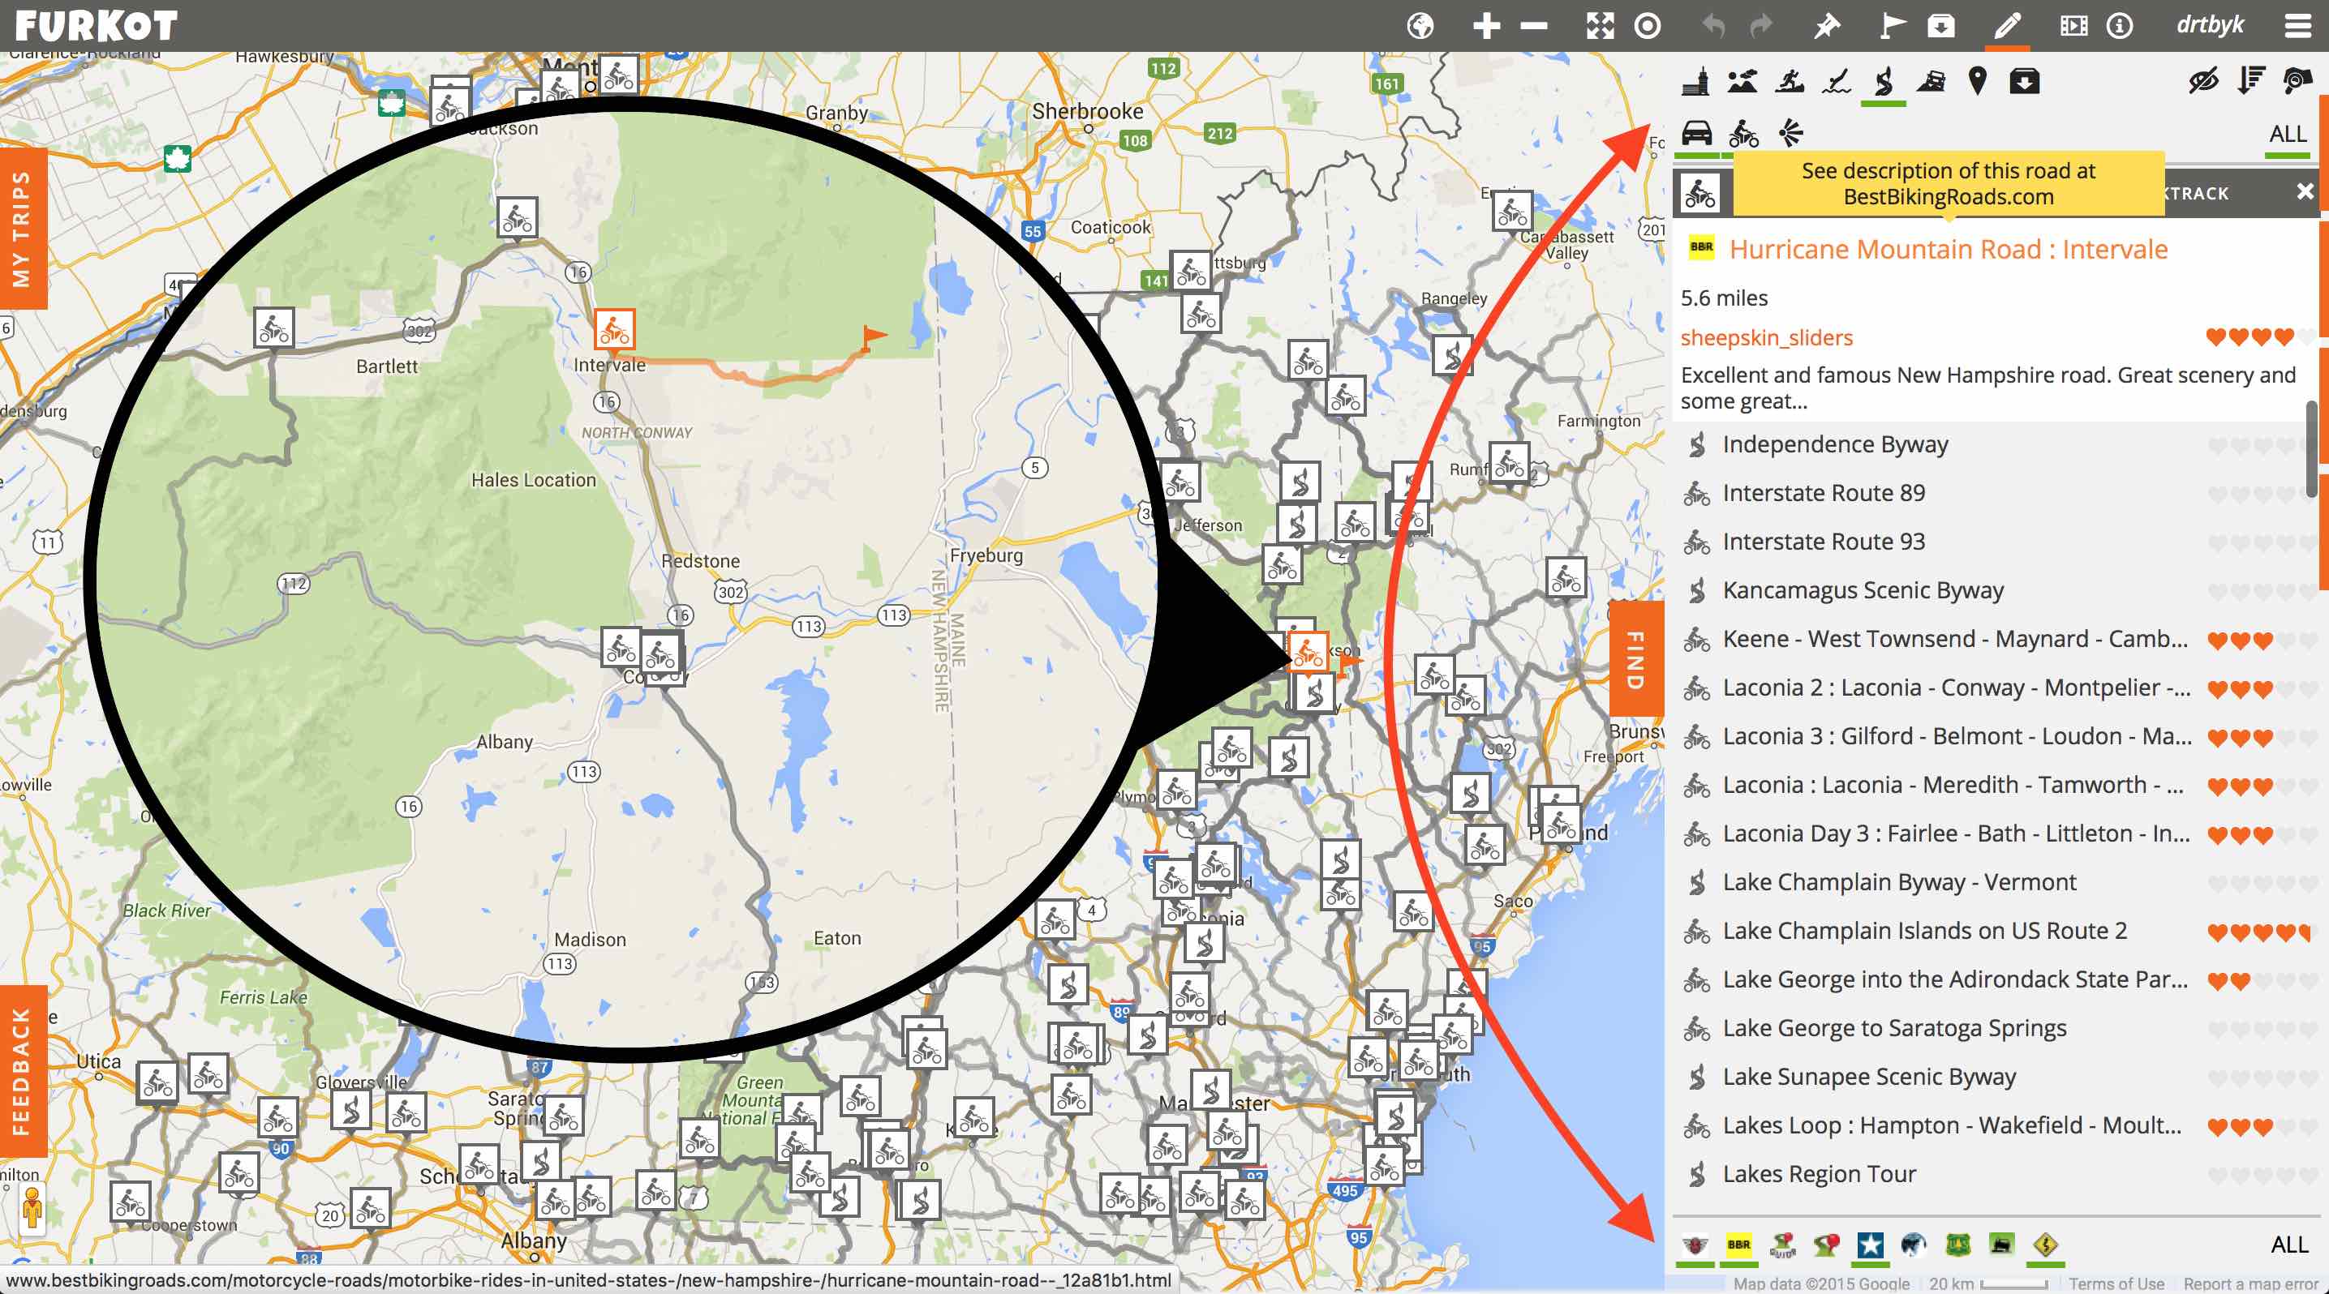2329x1294 pixels.
Task: Switch to the city lodging finder tab
Action: [x=1696, y=82]
